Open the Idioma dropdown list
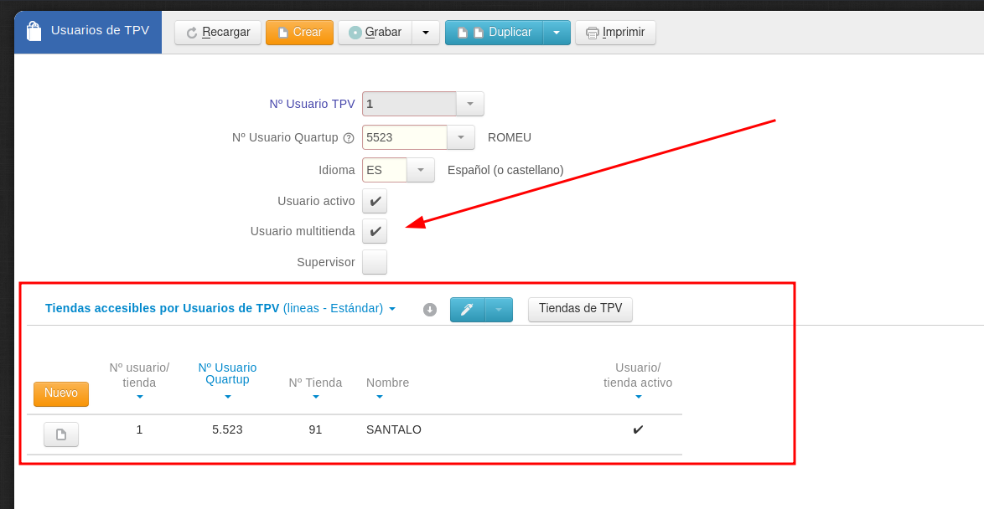The width and height of the screenshot is (984, 509). pyautogui.click(x=421, y=170)
